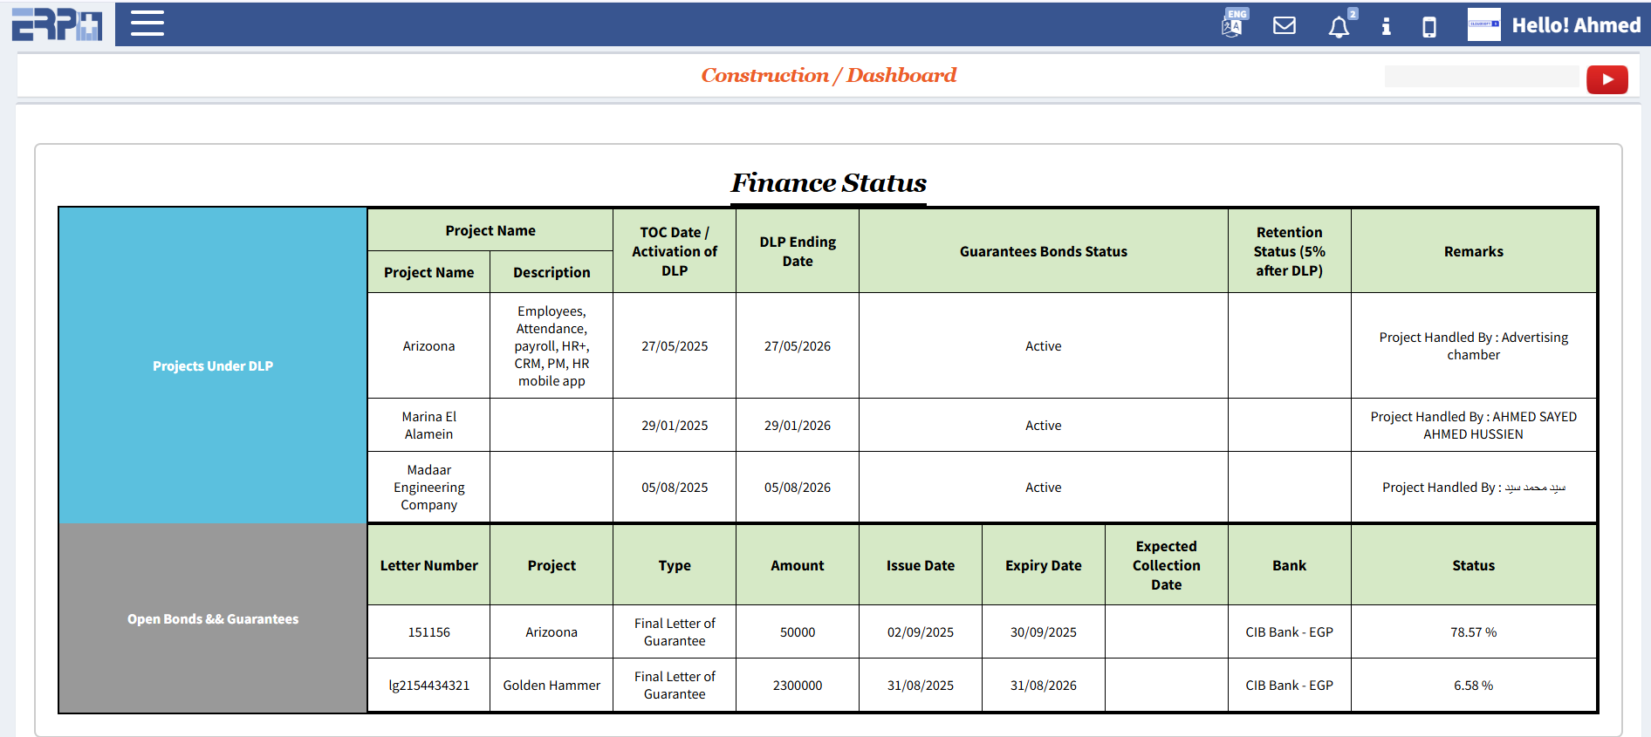Open the notifications bell
This screenshot has height=737, width=1651.
pos(1339,27)
